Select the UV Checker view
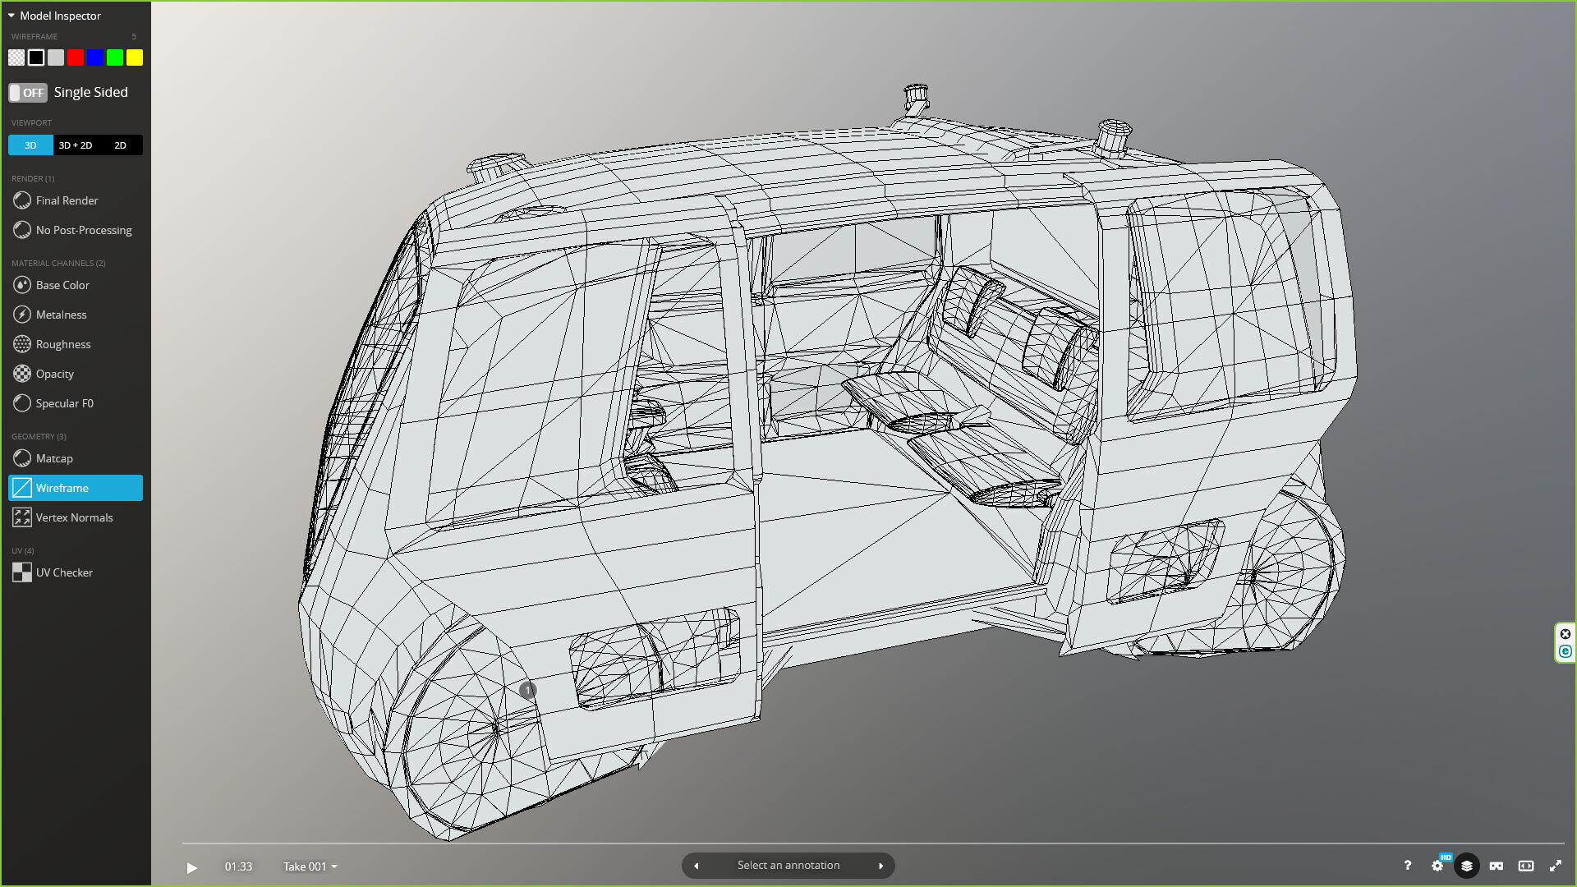The height and width of the screenshot is (887, 1577). (x=64, y=572)
